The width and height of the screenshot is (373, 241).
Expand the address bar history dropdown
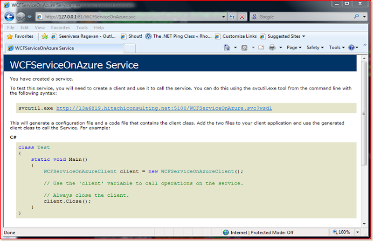pos(223,17)
